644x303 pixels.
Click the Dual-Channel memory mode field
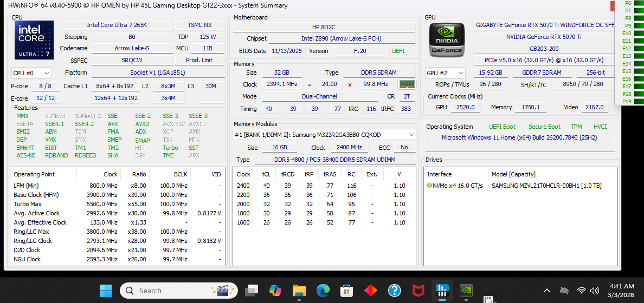point(319,96)
